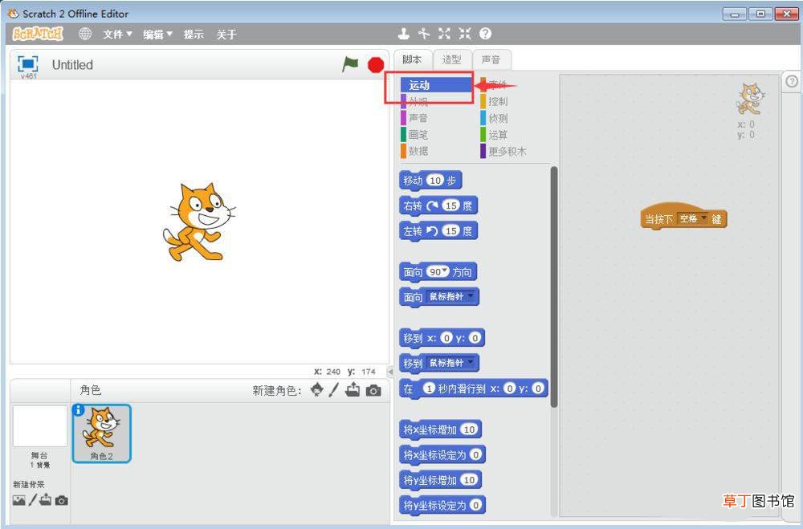Image resolution: width=803 pixels, height=529 pixels.
Task: Upload a backdrop from file
Action: tap(46, 499)
